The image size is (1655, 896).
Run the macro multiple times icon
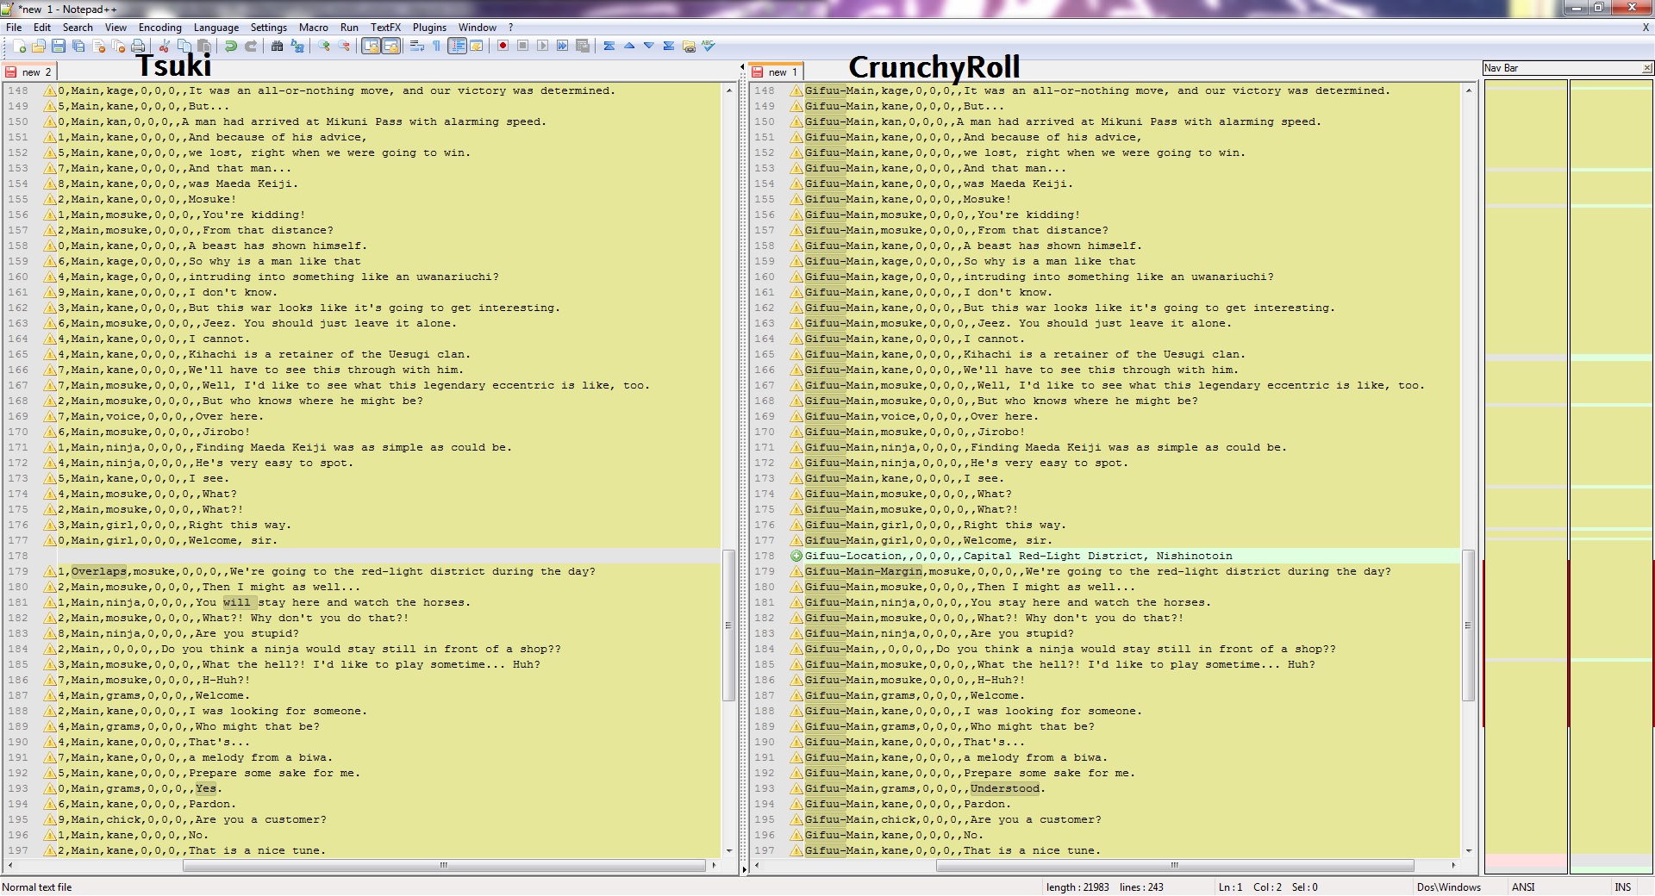(x=562, y=47)
